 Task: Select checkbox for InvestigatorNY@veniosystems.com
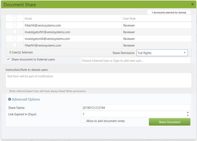coord(14,32)
